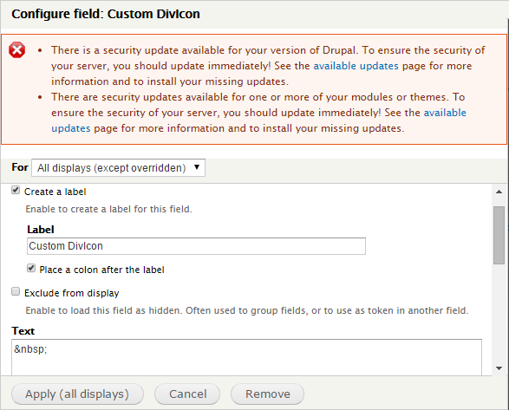The height and width of the screenshot is (410, 509).
Task: Toggle Place a colon after the label
Action: tap(31, 268)
